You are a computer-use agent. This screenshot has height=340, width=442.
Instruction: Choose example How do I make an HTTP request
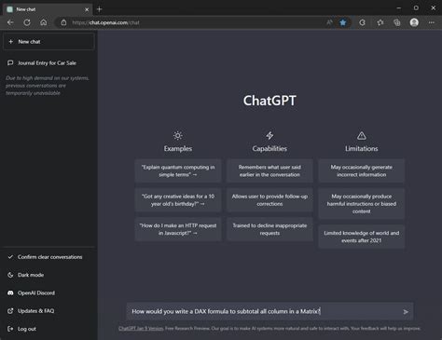pos(178,229)
